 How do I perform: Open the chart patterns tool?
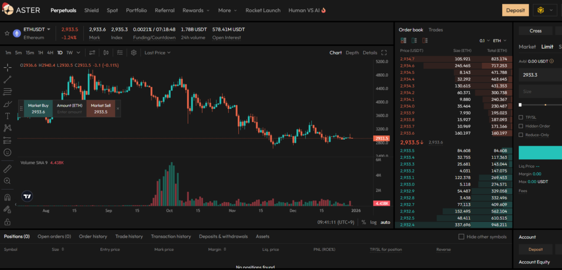(x=7, y=128)
